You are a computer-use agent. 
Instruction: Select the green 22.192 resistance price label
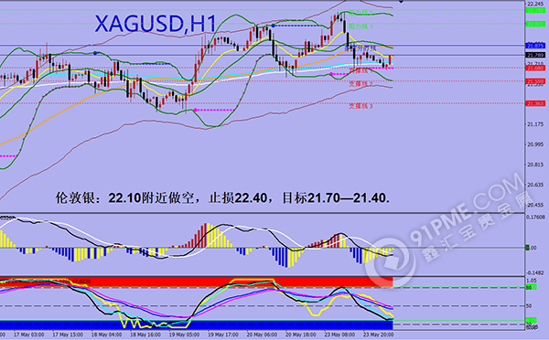coord(535,10)
